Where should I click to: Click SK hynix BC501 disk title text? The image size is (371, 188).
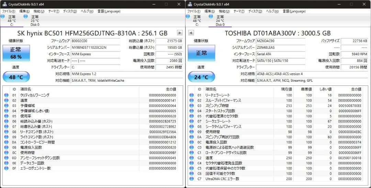[92, 33]
